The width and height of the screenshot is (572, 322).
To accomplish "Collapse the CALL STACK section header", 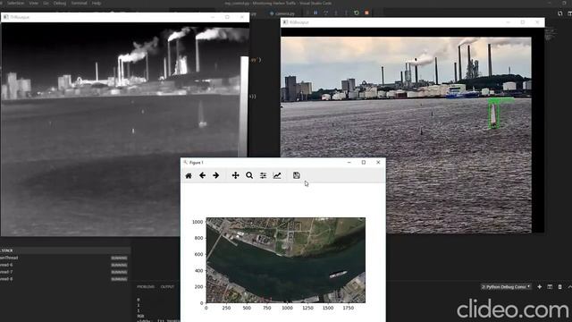I will [x=65, y=250].
